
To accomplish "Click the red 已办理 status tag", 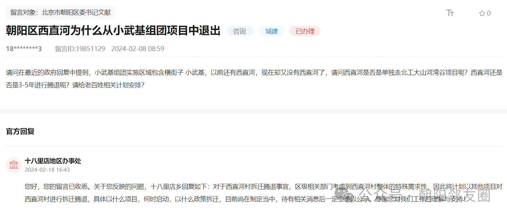I will tap(305, 31).
